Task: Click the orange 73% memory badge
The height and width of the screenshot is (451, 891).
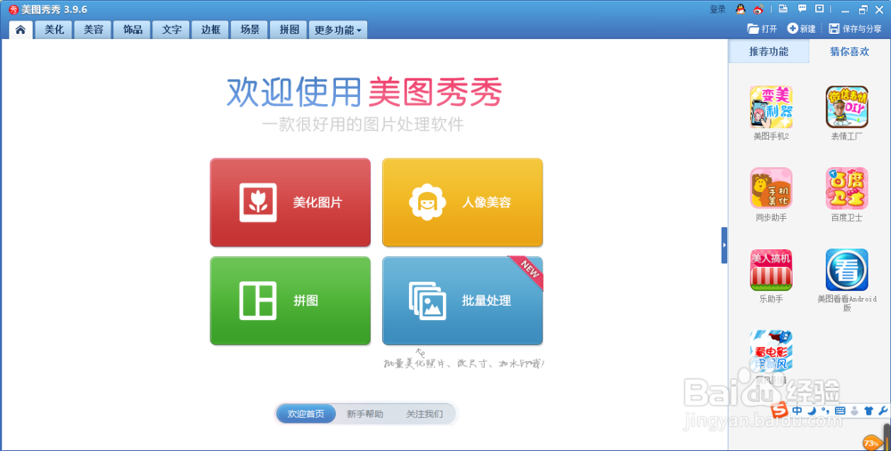Action: pyautogui.click(x=871, y=443)
